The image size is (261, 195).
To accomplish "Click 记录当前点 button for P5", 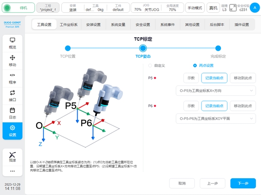I will pos(214,78).
